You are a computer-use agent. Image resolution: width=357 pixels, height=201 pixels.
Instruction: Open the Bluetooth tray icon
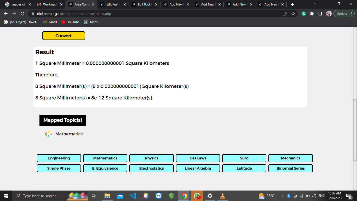click(289, 196)
